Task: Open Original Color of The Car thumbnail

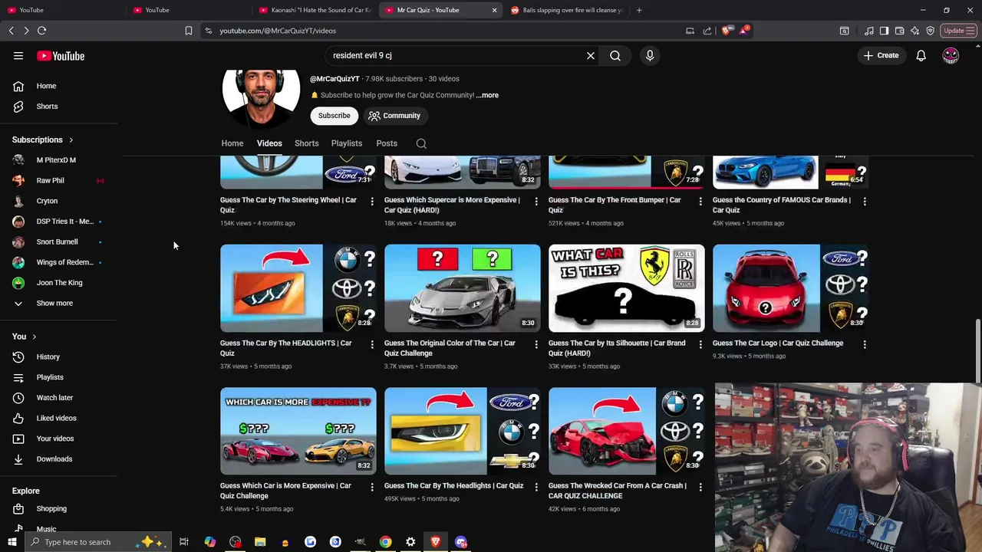Action: (x=463, y=288)
